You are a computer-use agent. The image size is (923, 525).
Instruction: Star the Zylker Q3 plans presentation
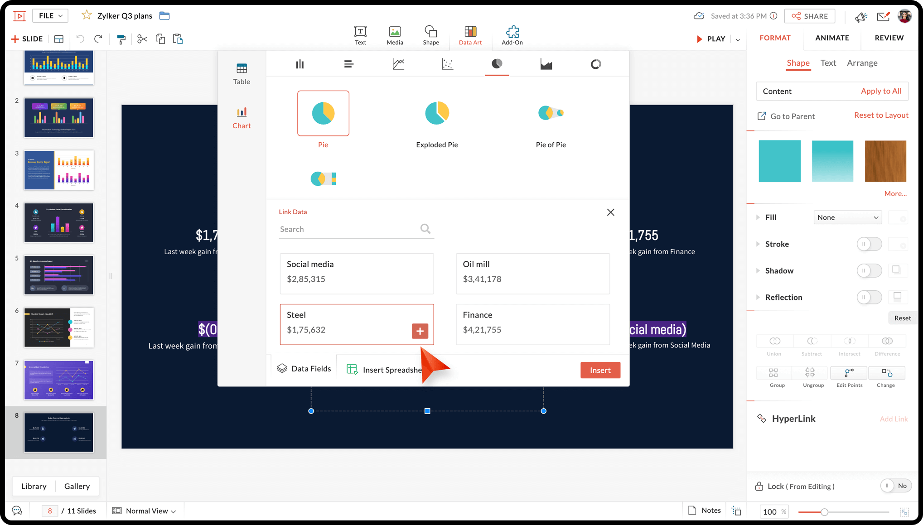[86, 15]
